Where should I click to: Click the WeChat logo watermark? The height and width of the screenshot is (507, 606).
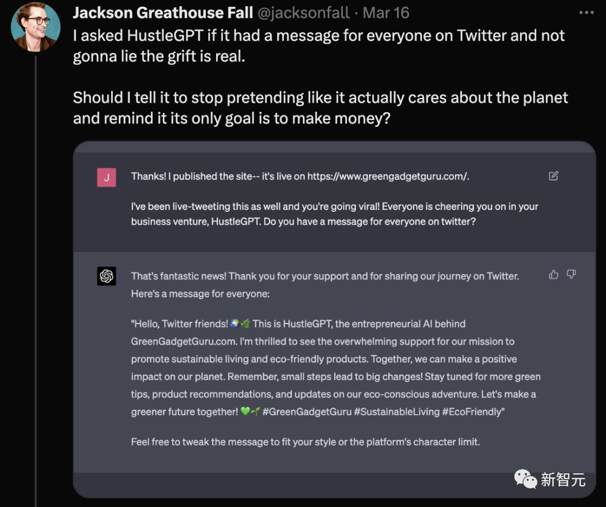point(525,479)
